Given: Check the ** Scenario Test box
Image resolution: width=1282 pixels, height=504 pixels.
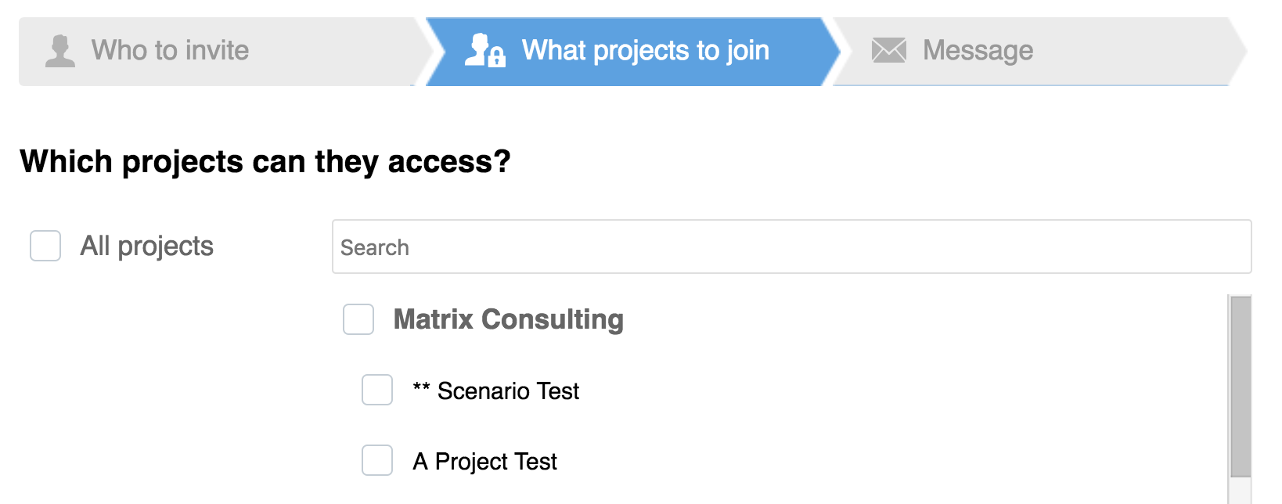Looking at the screenshot, I should click(x=377, y=390).
